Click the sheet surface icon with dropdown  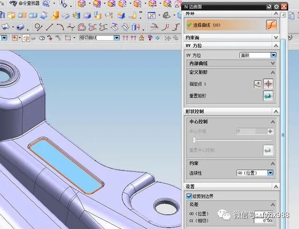tap(5, 27)
